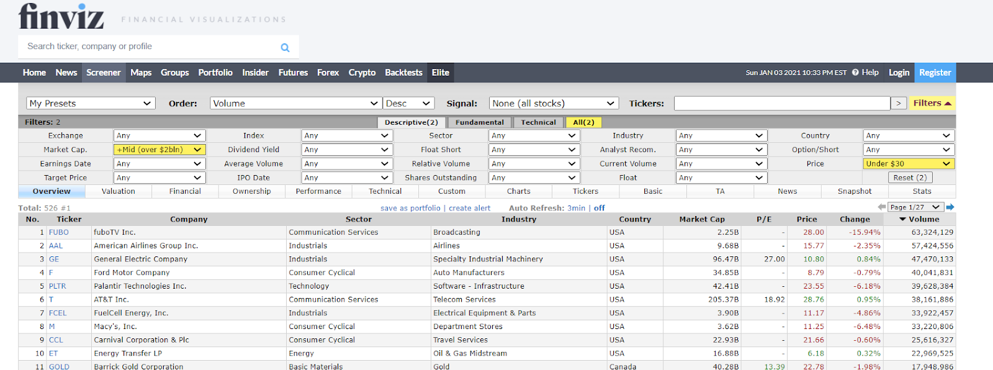Image resolution: width=993 pixels, height=370 pixels.
Task: Go to previous page arrow
Action: [881, 207]
